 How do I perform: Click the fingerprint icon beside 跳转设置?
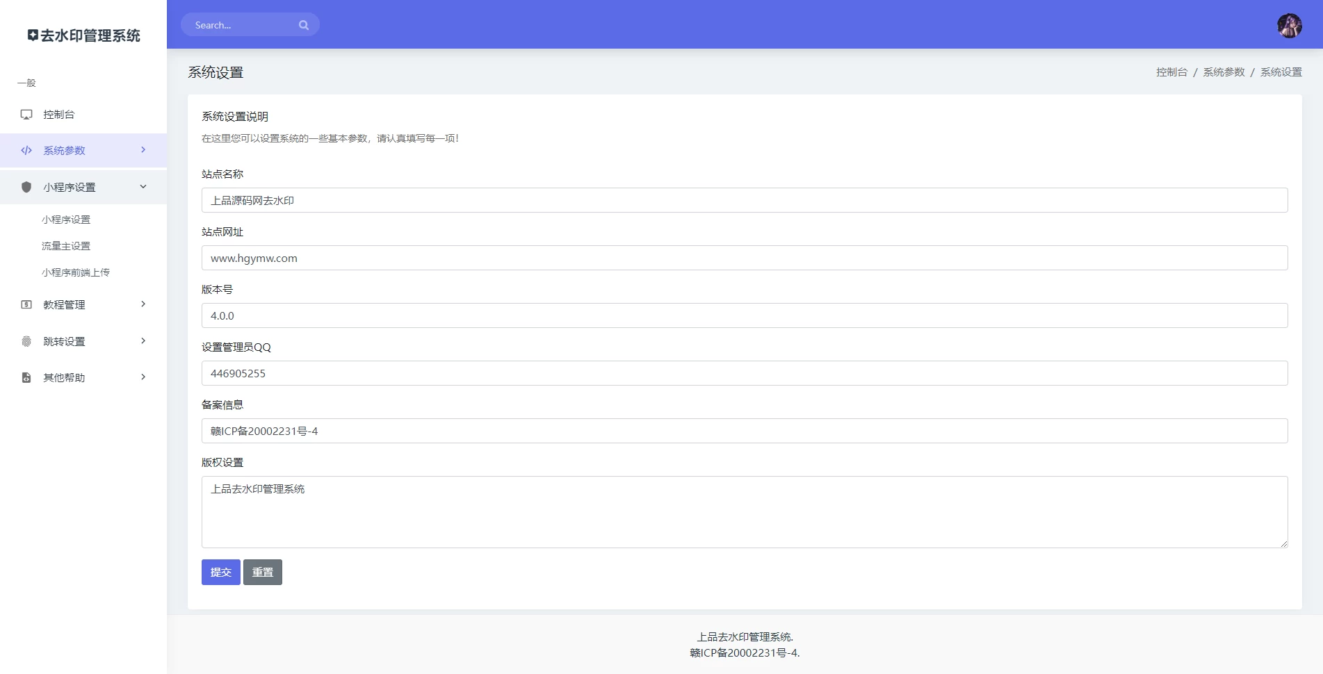click(x=26, y=341)
